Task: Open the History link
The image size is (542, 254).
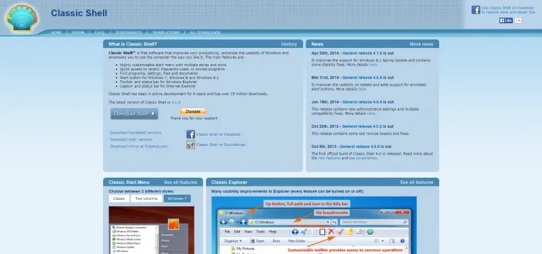Action: 289,44
